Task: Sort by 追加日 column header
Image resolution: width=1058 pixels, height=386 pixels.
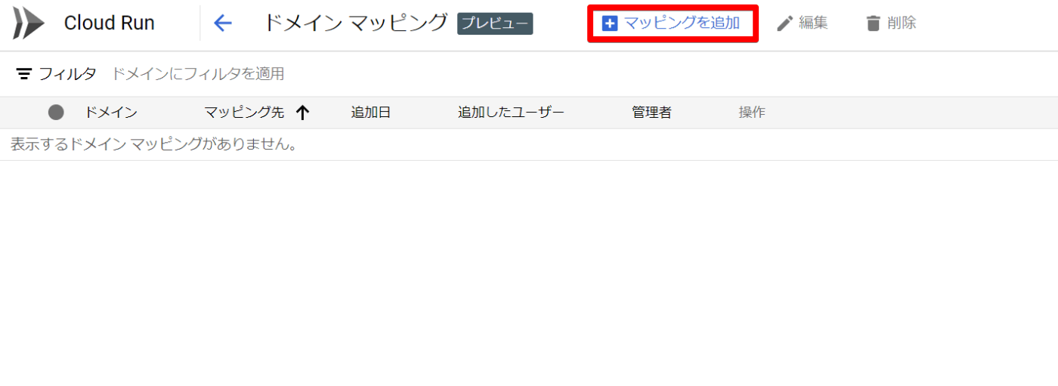Action: point(370,113)
